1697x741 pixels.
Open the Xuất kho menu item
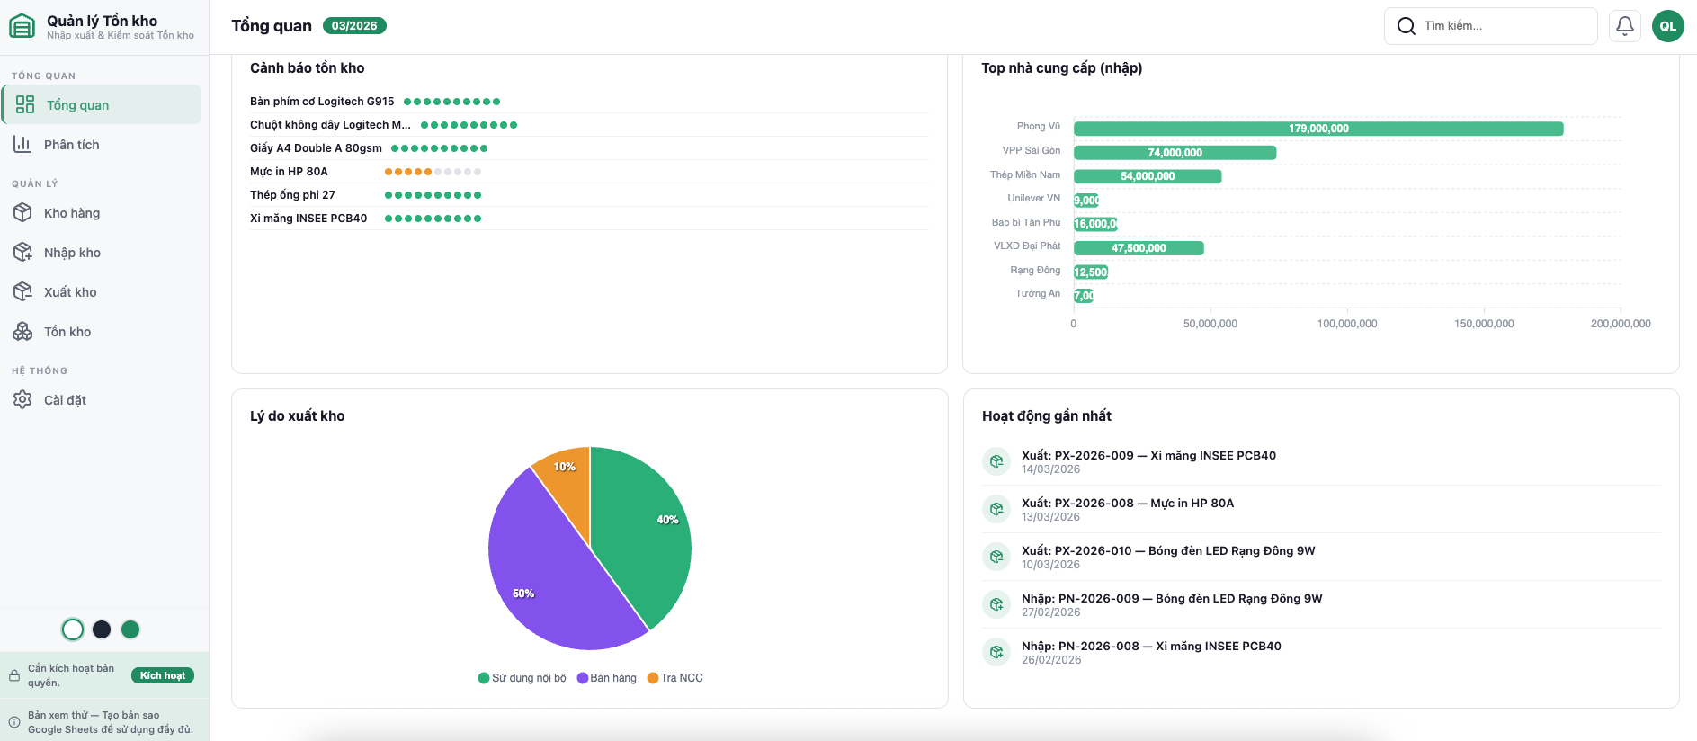70,291
